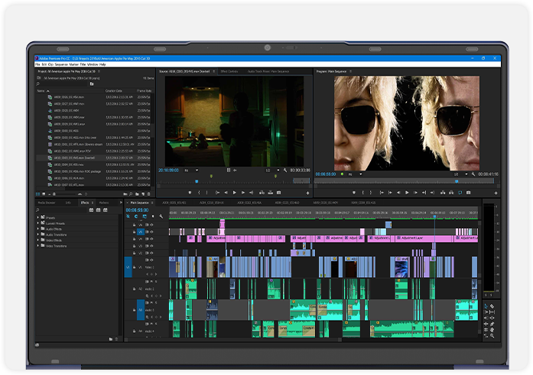The image size is (533, 375).
Task: Open timeline display settings wrench
Action: 161,217
